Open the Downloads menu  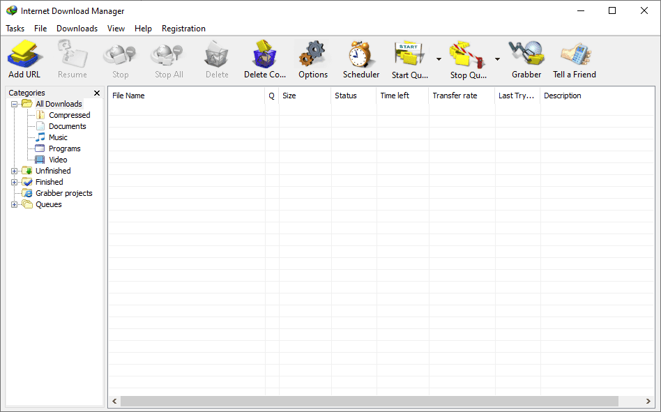click(x=77, y=28)
